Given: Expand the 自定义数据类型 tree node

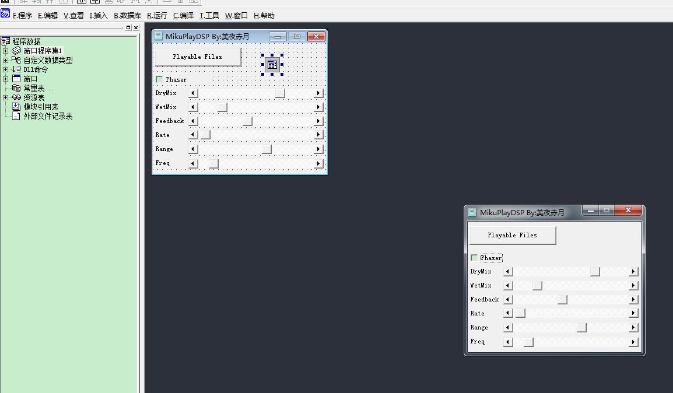Looking at the screenshot, I should 6,60.
